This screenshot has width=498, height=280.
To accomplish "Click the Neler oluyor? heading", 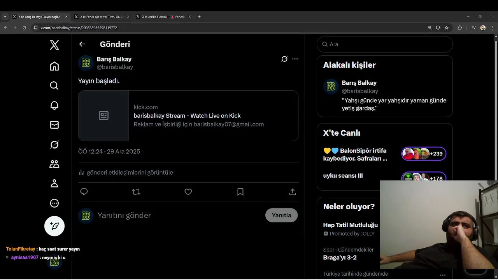I will click(x=349, y=206).
